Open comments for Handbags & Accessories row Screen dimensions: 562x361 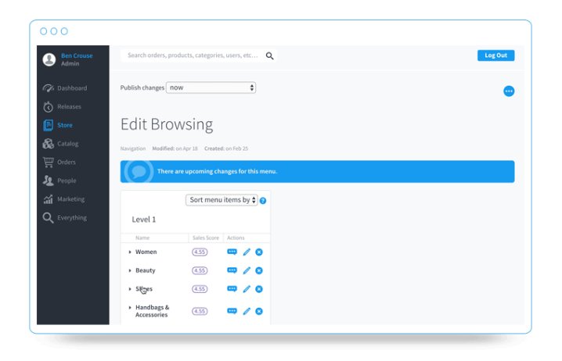(x=232, y=311)
